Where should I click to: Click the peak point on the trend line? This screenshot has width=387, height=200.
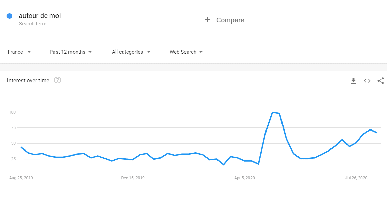(x=273, y=112)
